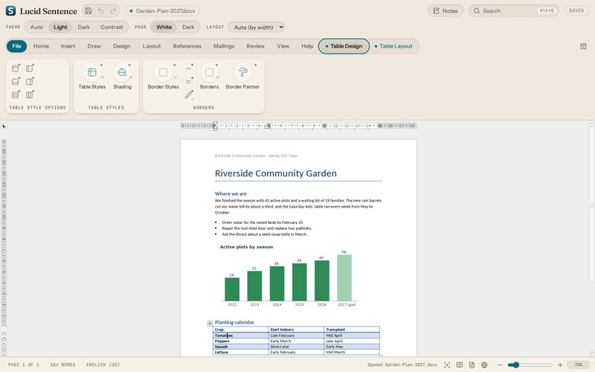Screen dimensions: 595x372
Task: Click the Notes pencil icon
Action: (437, 10)
